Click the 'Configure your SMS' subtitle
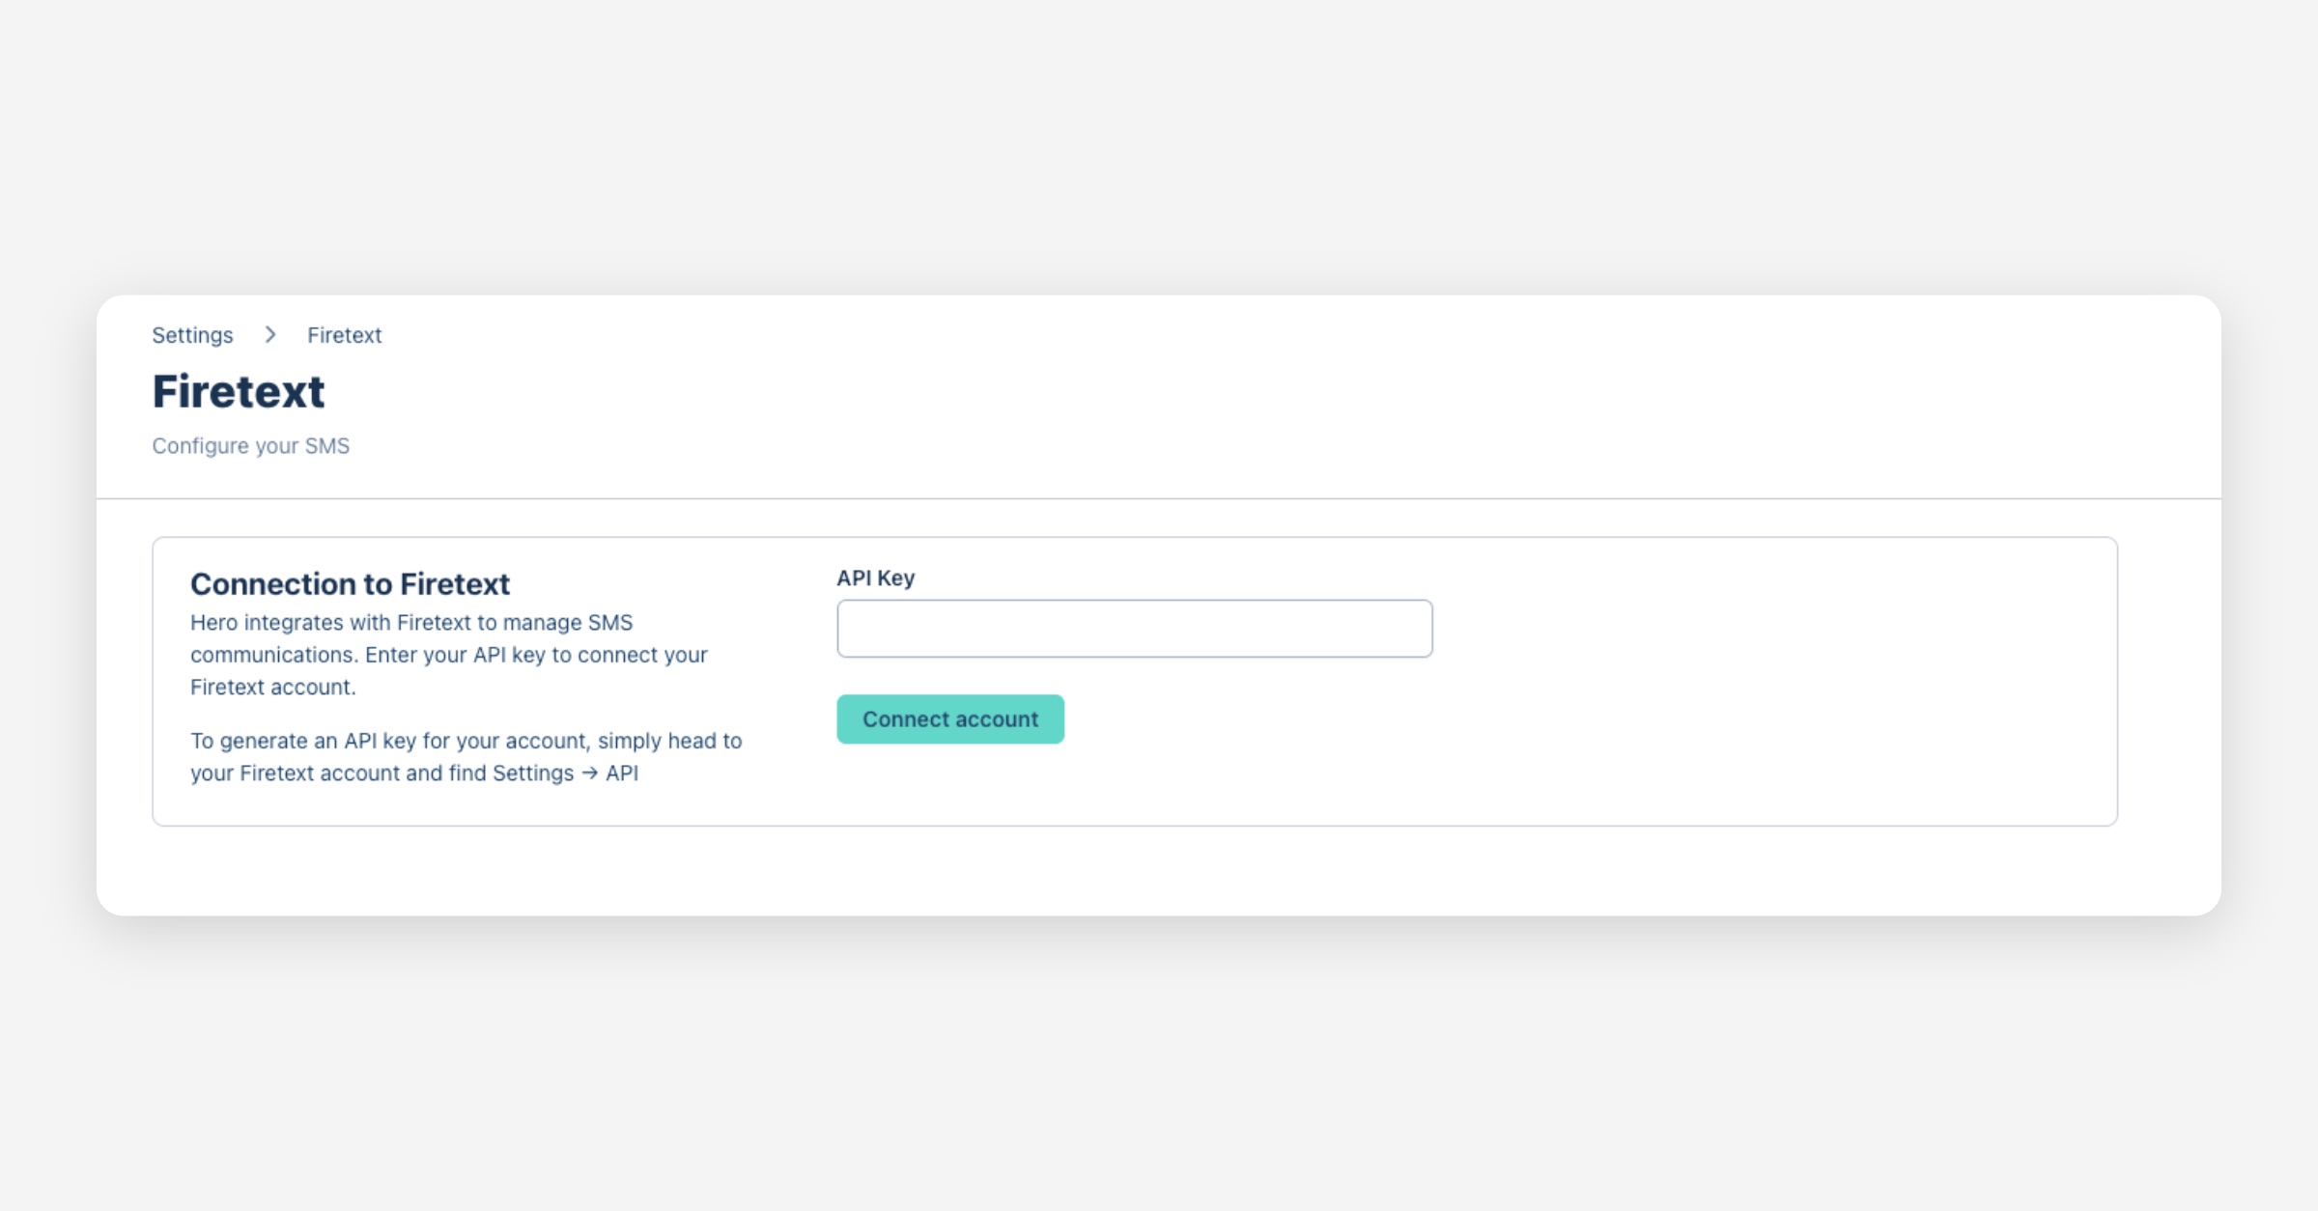Image resolution: width=2318 pixels, height=1211 pixels. (x=250, y=446)
